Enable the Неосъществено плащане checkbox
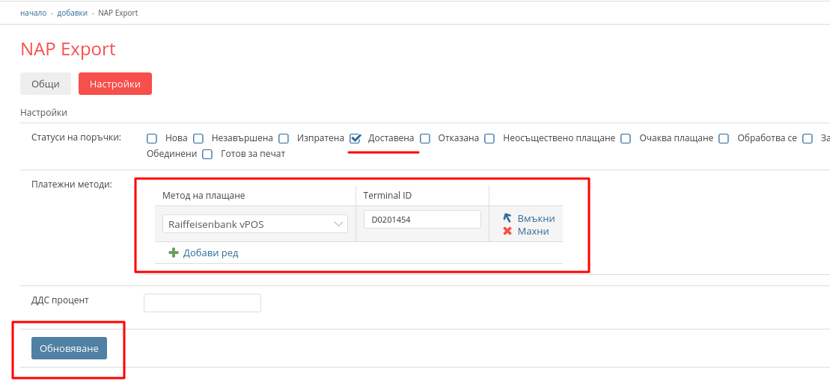Image resolution: width=830 pixels, height=390 pixels. click(489, 138)
